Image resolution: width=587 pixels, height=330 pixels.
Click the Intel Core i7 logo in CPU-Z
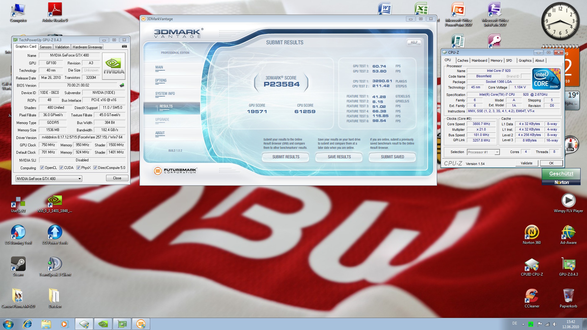click(546, 79)
